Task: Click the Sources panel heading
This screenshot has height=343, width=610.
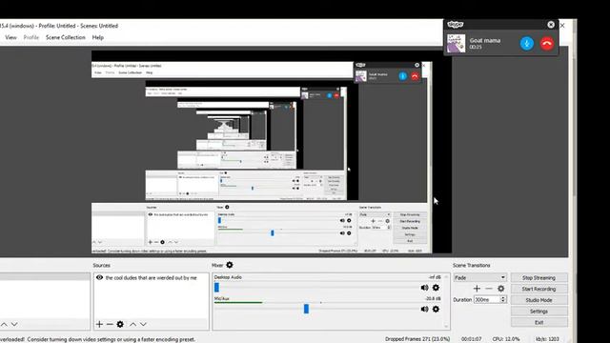Action: click(x=102, y=265)
